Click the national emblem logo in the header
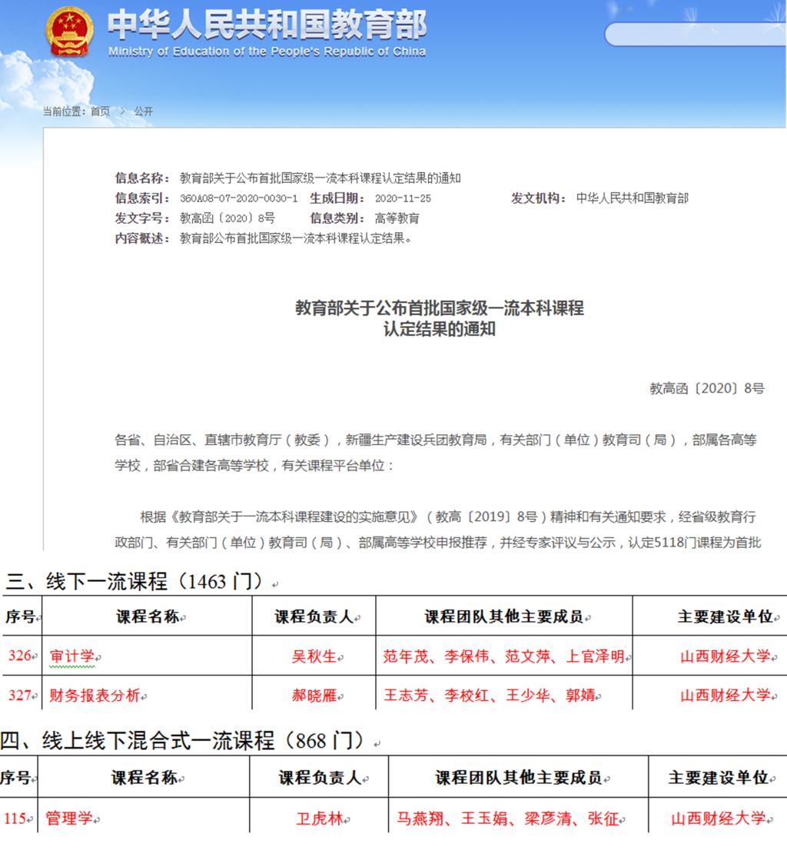787x857 pixels. click(x=69, y=31)
